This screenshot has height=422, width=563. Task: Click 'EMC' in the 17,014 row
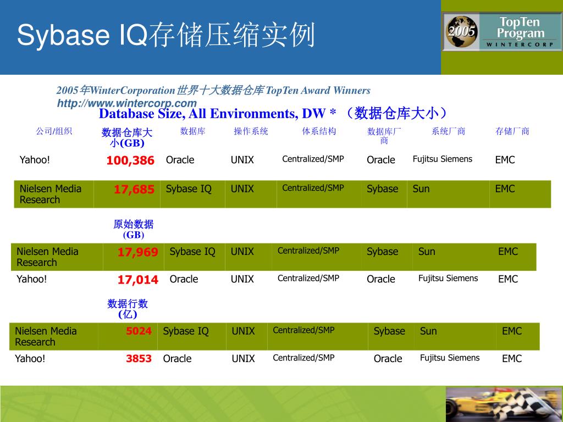pos(508,279)
